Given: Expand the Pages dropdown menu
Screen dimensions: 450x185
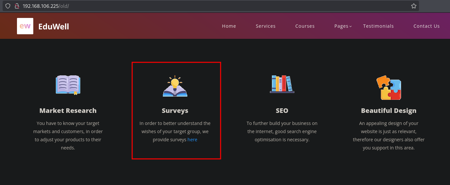Looking at the screenshot, I should click(343, 26).
